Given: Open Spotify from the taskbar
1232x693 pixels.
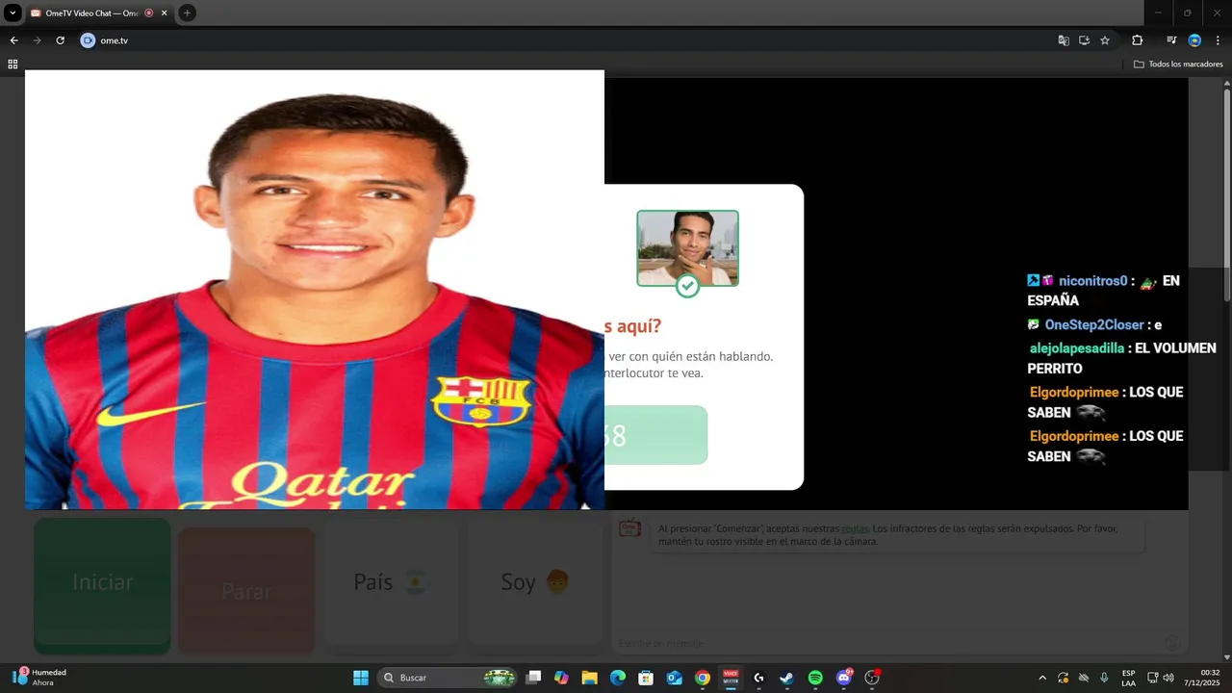Looking at the screenshot, I should click(815, 678).
